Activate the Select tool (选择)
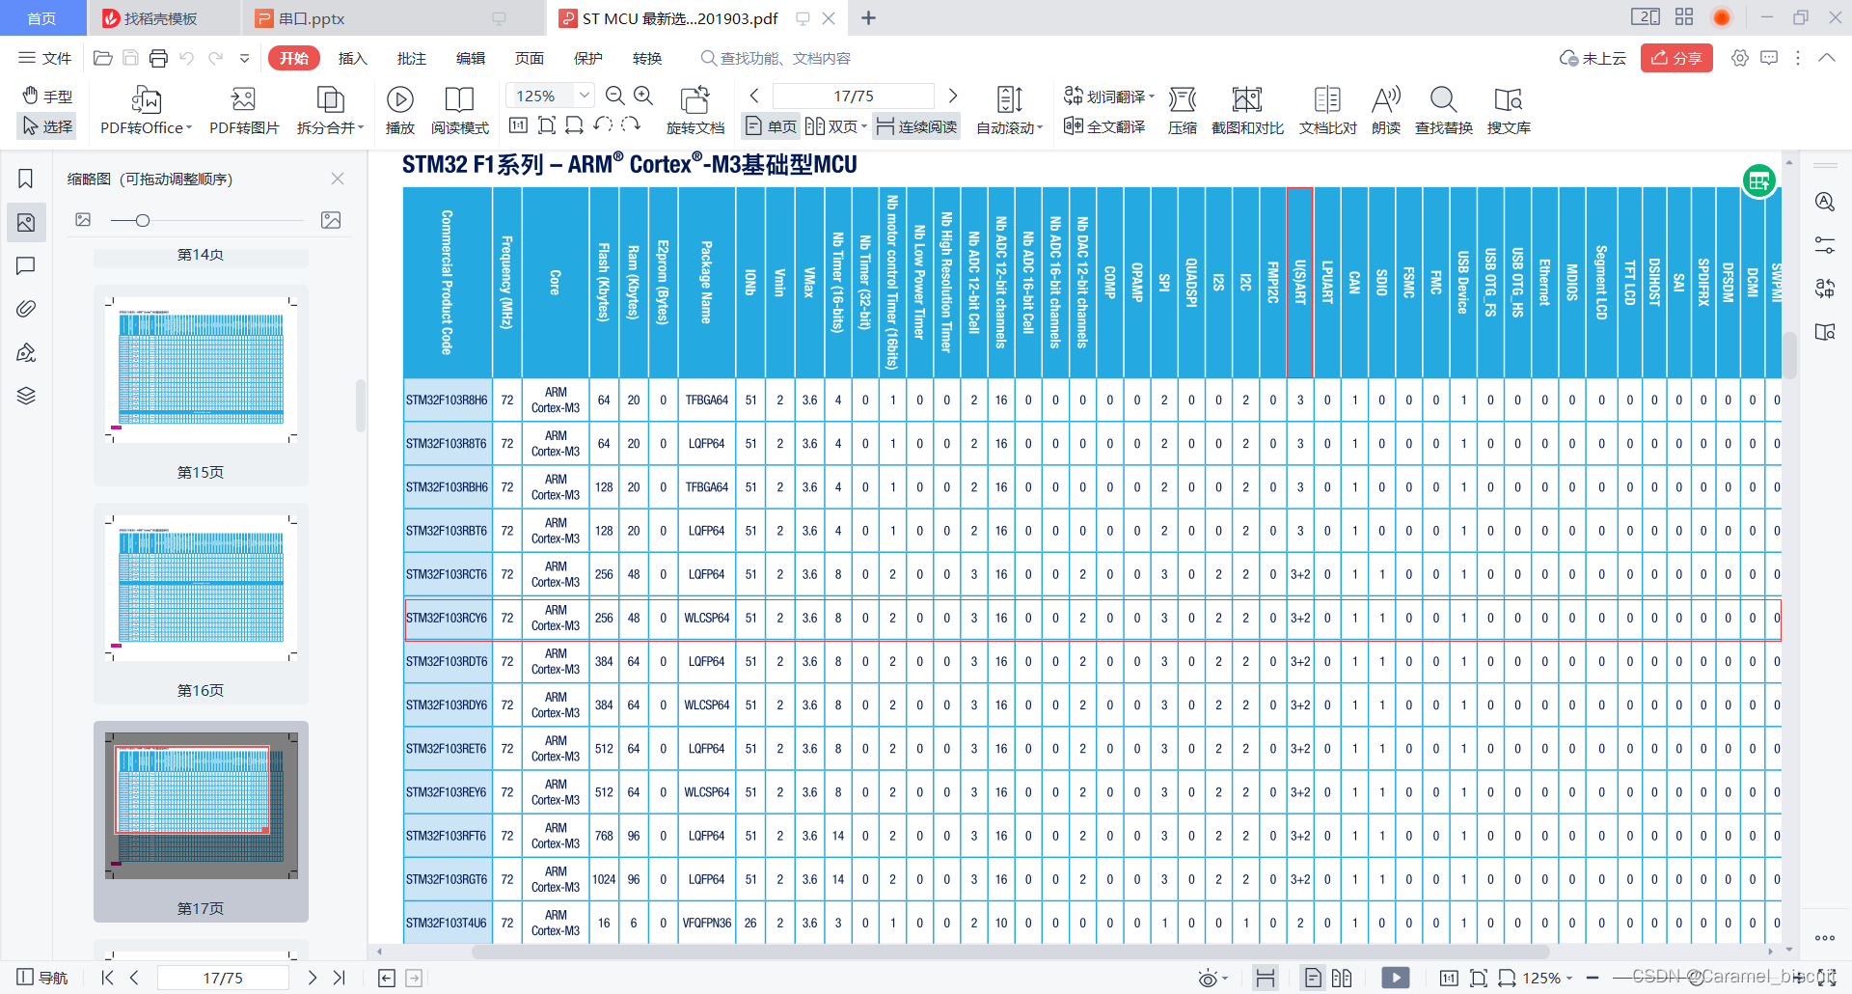1852x994 pixels. coord(46,126)
